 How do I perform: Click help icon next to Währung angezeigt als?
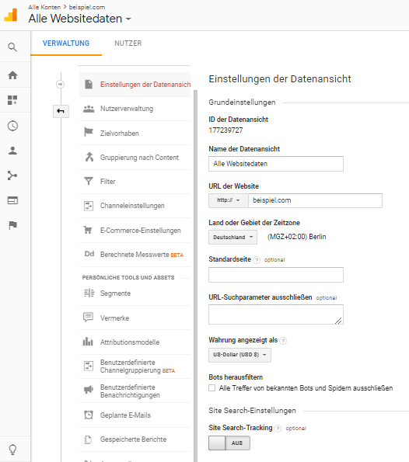coord(283,341)
